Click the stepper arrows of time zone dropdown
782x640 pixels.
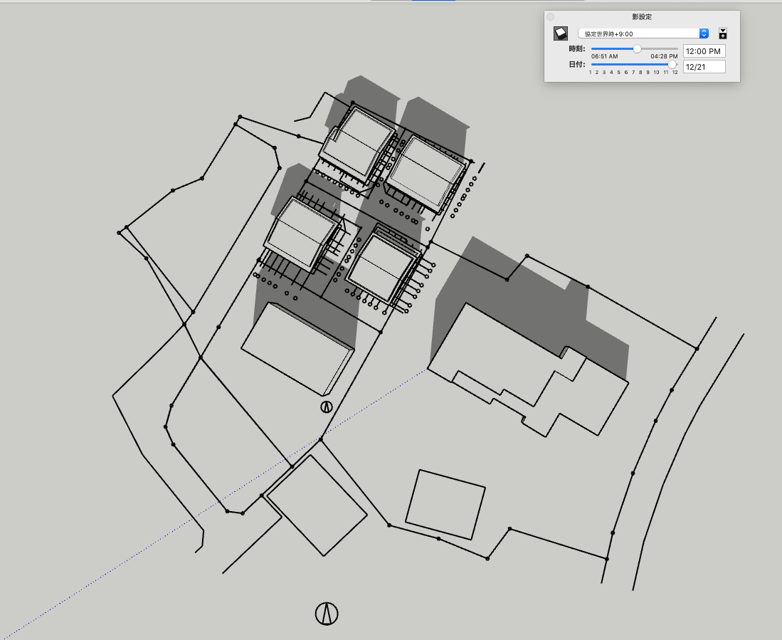tap(704, 33)
